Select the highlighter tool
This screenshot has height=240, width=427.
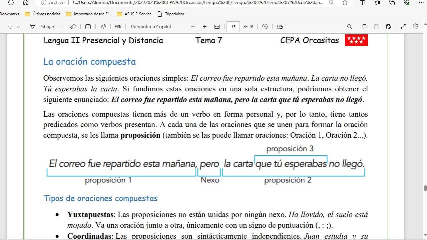coord(10,27)
